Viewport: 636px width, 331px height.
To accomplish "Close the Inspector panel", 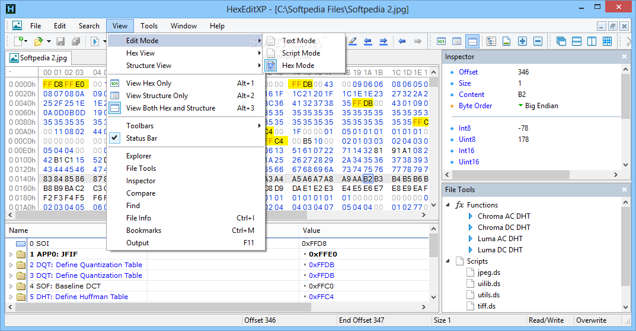I will pos(624,57).
